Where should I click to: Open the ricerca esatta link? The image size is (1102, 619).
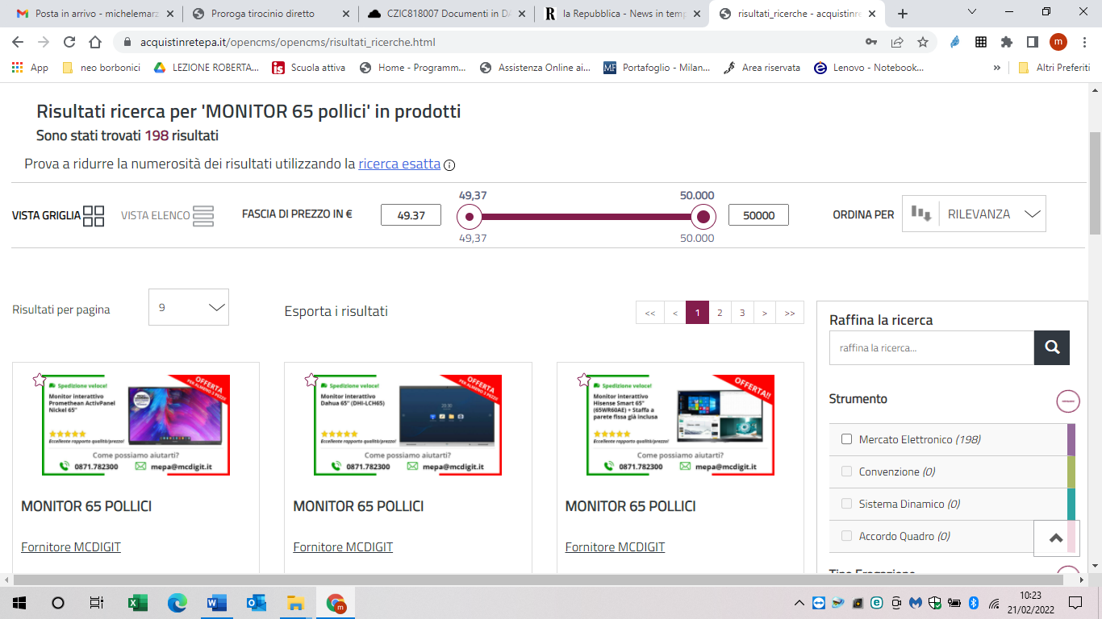[399, 164]
